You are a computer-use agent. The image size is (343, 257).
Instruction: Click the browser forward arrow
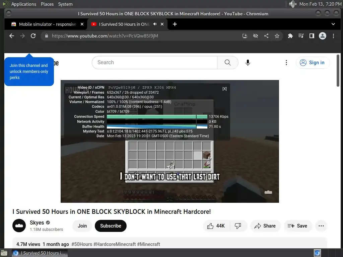click(x=22, y=36)
